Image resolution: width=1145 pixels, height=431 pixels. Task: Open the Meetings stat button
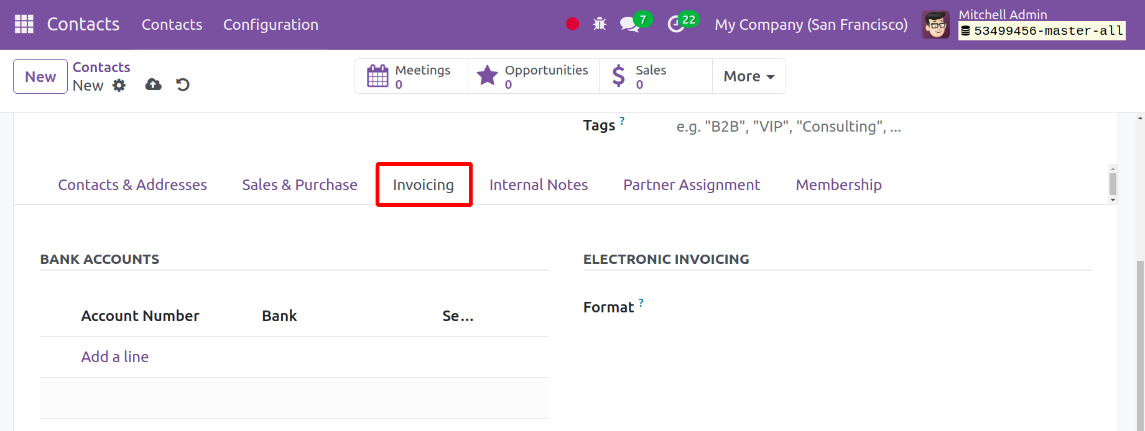(411, 76)
